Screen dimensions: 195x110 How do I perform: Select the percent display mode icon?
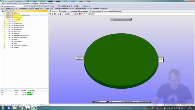pyautogui.click(x=67, y=6)
